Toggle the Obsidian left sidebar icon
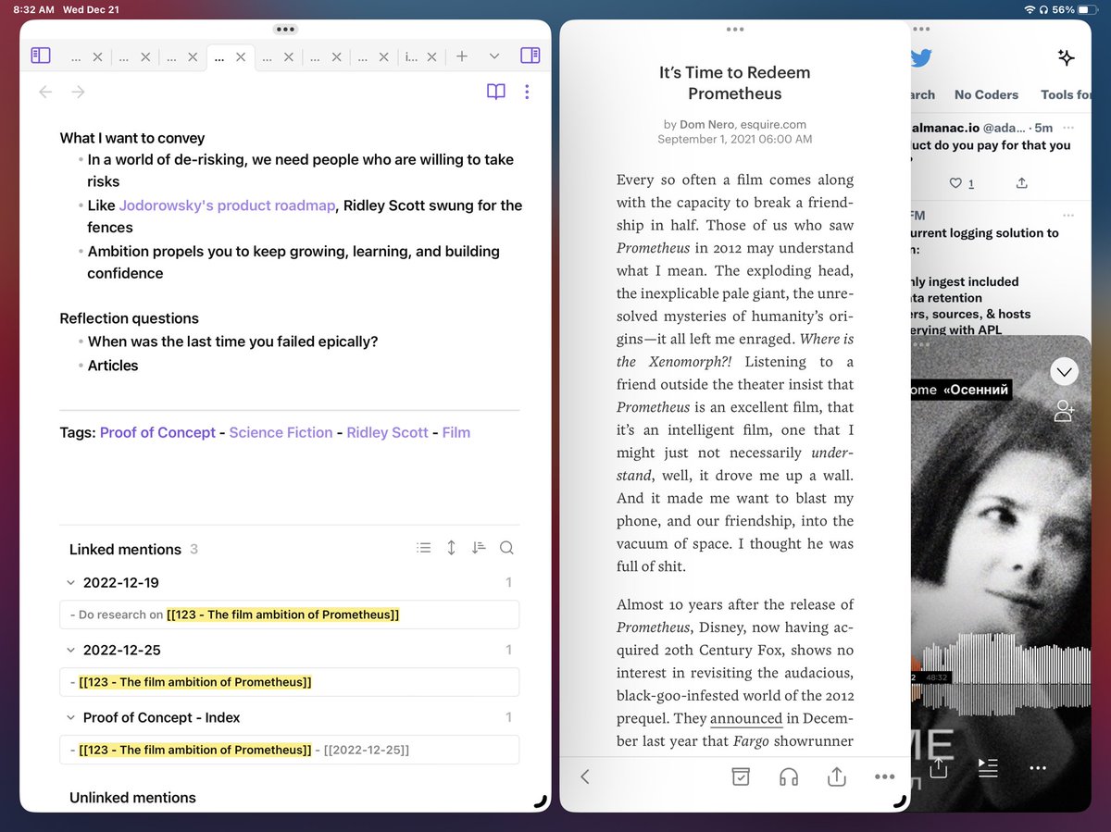Screen dimensions: 1111x832 pyautogui.click(x=41, y=56)
